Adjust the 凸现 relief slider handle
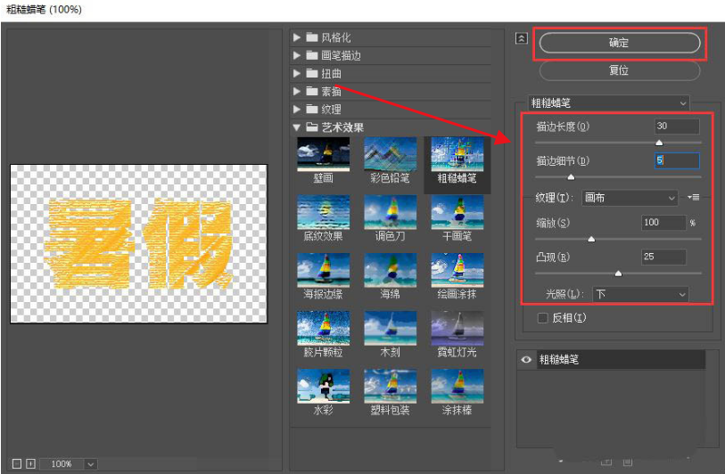 619,274
